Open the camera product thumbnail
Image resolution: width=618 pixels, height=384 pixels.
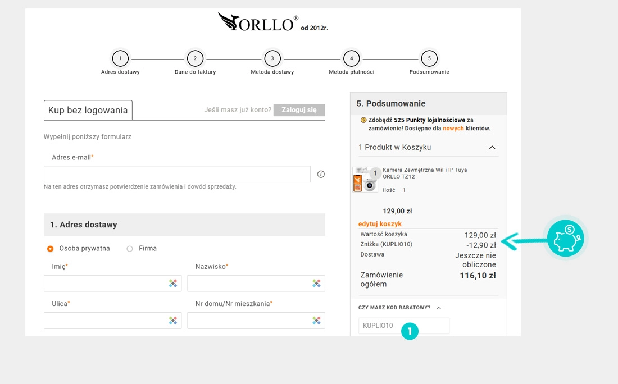pyautogui.click(x=365, y=180)
